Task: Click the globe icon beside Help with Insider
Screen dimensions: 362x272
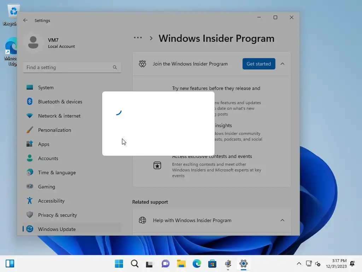Action: pyautogui.click(x=142, y=220)
